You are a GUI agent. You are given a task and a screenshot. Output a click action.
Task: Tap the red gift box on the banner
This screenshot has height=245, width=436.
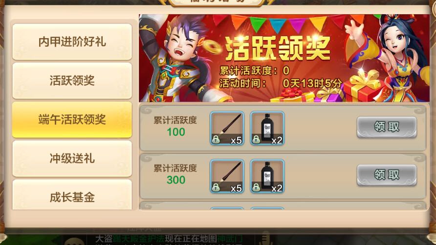pos(363,88)
